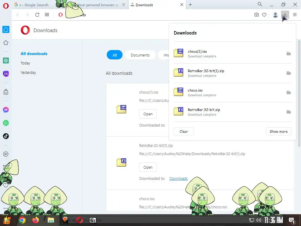Viewport: 301px width, 226px height.
Task: Open the user profile icon
Action: 275,15
